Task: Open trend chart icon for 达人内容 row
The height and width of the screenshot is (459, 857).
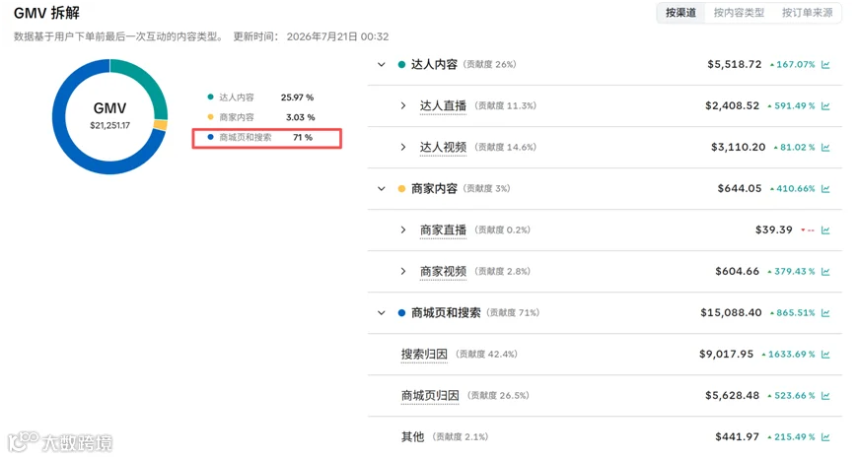Action: click(825, 65)
